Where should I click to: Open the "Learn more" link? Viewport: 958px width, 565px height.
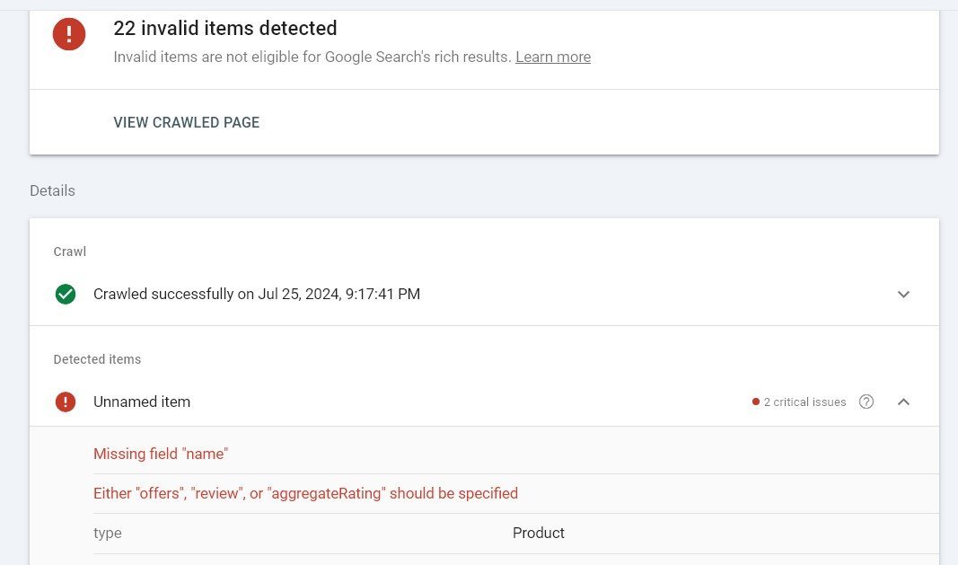[x=552, y=57]
